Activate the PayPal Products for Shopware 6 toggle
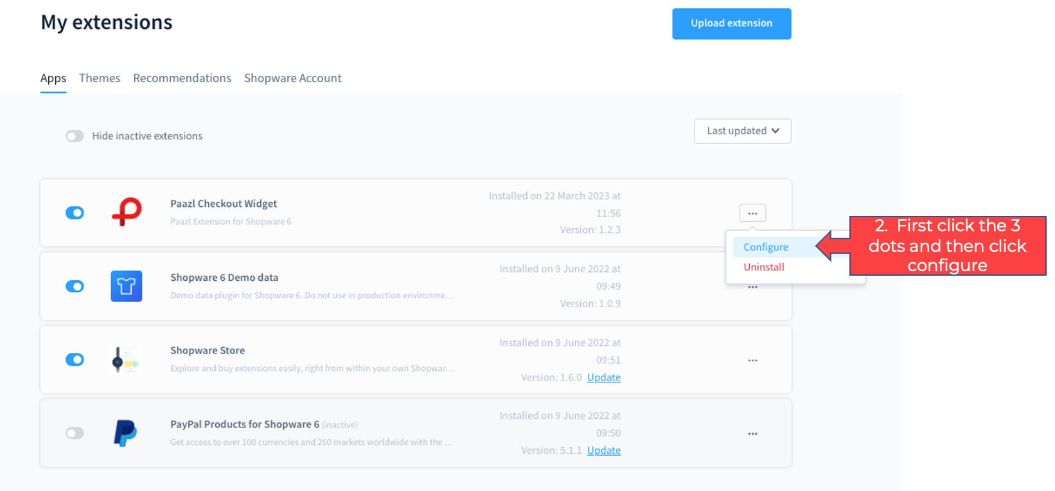The image size is (1055, 491). tap(75, 433)
